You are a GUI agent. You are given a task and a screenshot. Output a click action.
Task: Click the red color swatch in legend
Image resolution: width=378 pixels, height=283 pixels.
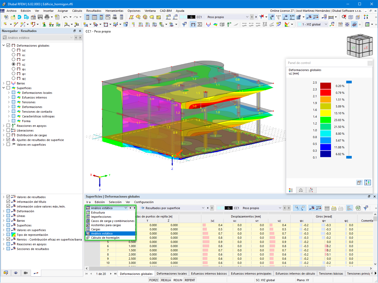tap(325, 93)
